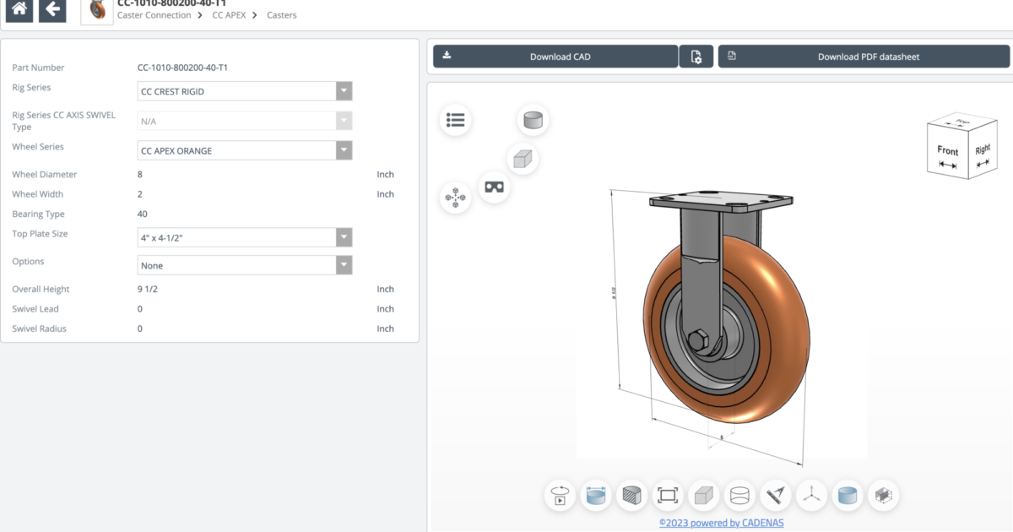
Task: Start the model rotation animation
Action: point(560,496)
